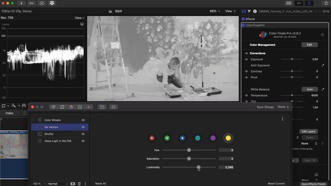The image size is (331, 186).
Task: Click the Edit Layers button
Action: pyautogui.click(x=308, y=132)
